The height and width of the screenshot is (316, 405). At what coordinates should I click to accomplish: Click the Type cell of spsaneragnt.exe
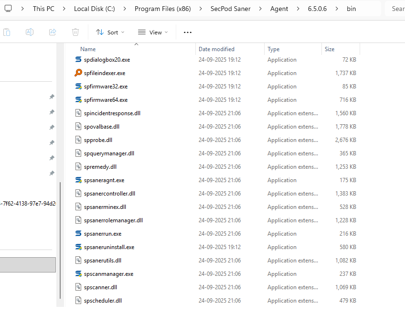click(282, 180)
